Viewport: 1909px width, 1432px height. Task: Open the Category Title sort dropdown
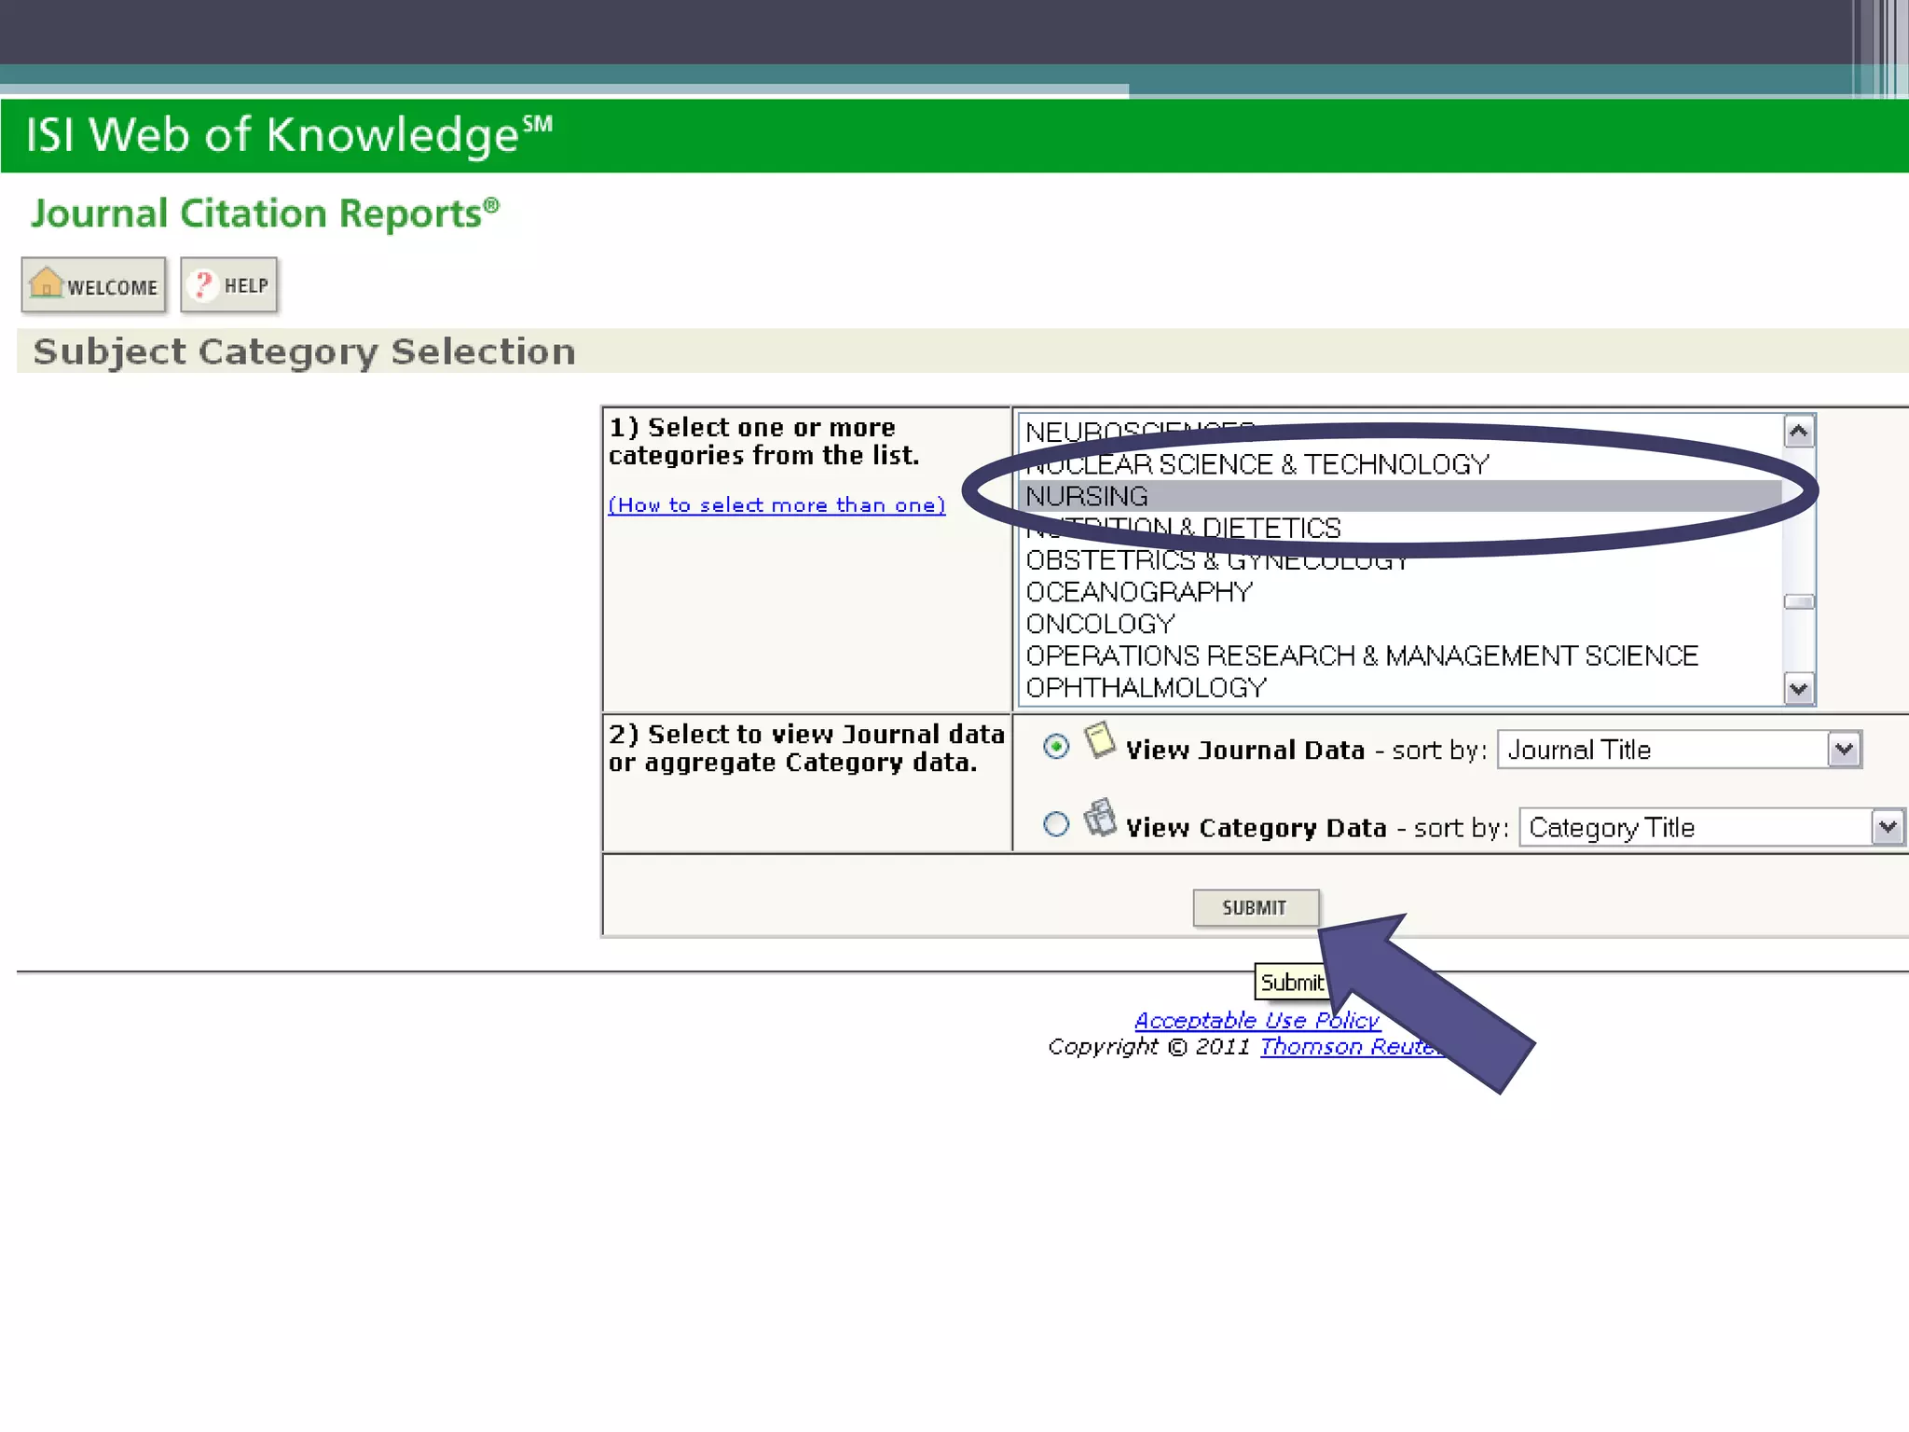1887,827
